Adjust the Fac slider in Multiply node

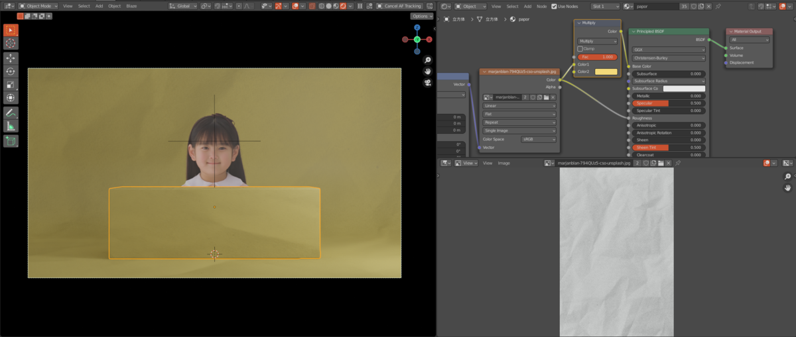597,57
